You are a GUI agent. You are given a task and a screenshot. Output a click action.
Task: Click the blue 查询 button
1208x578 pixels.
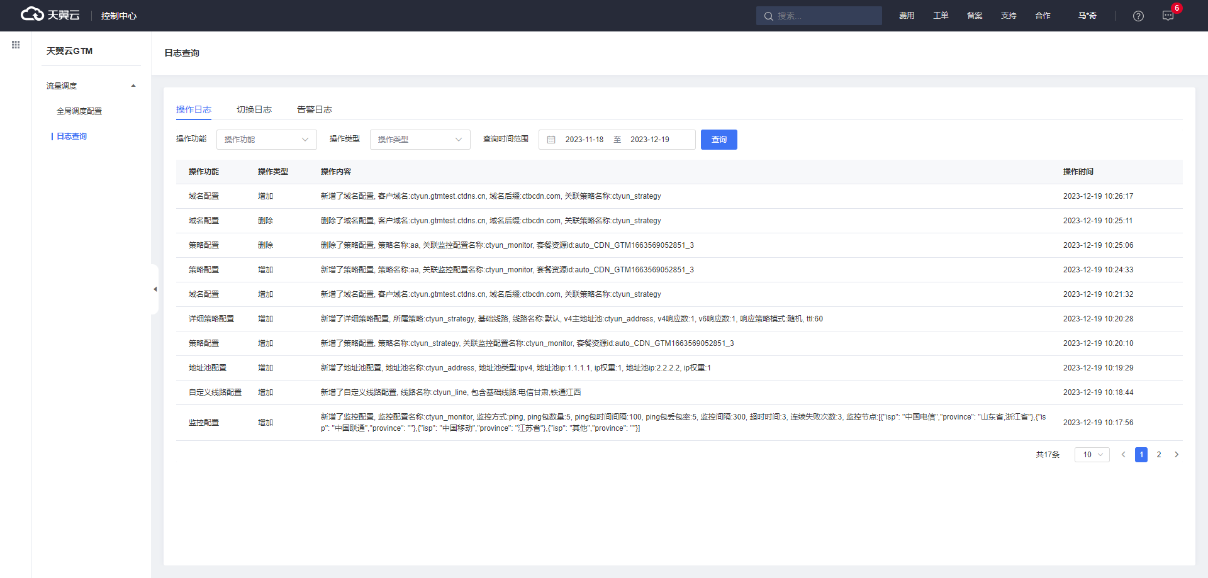tap(719, 140)
